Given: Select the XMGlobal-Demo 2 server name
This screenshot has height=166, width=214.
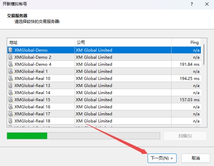Looking at the screenshot, I should click(33, 57).
